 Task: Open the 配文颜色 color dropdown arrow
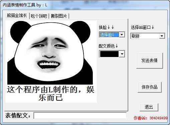(x=122, y=54)
